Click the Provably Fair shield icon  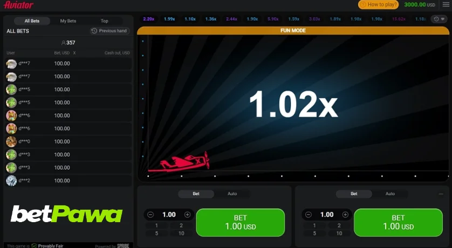[x=34, y=246]
